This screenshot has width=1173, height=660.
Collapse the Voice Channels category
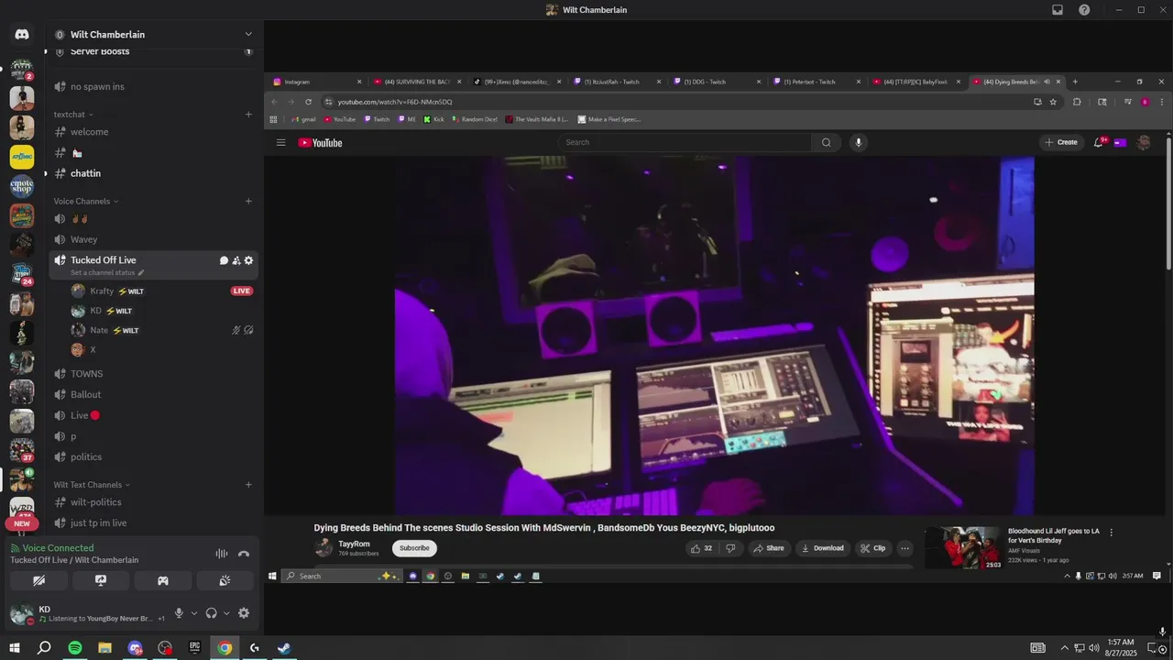[86, 201]
